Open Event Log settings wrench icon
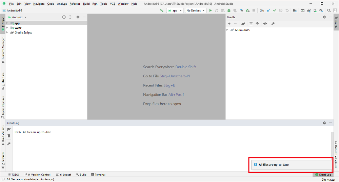 (x=9, y=144)
